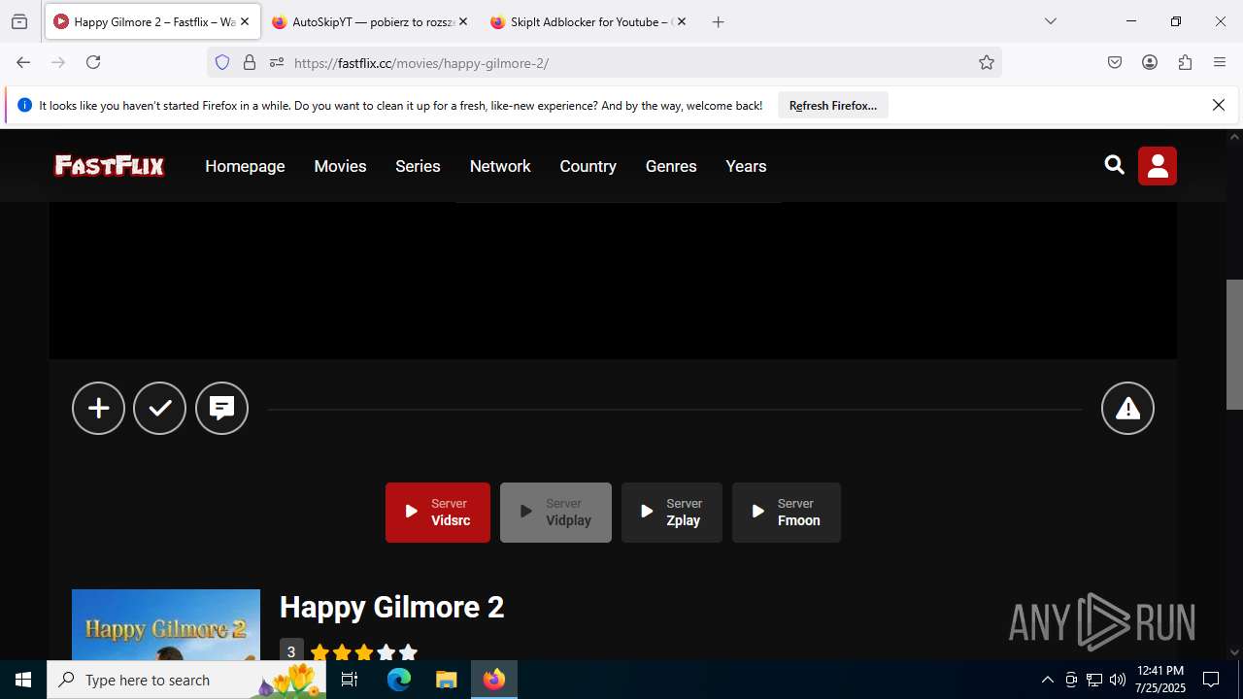Open the site permissions icon in address bar
Image resolution: width=1243 pixels, height=699 pixels.
click(277, 62)
